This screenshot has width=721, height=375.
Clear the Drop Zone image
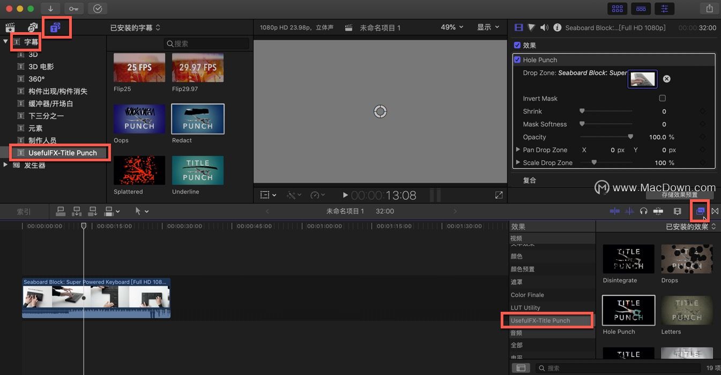[x=666, y=79]
